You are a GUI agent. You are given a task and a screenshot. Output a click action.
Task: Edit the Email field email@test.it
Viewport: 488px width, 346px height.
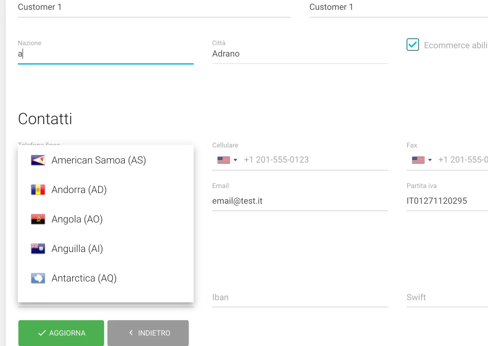(300, 201)
